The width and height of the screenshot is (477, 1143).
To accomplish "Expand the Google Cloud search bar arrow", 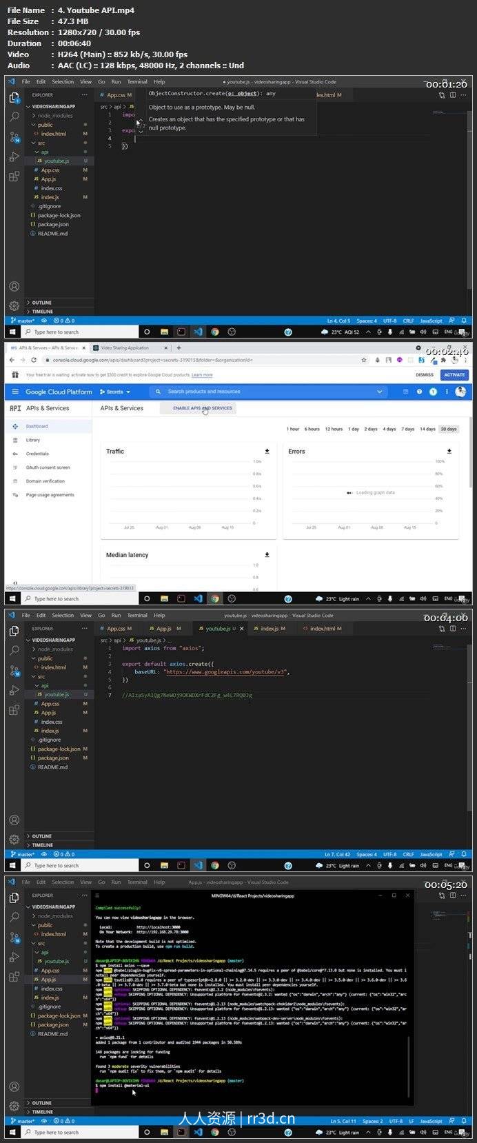I will (x=379, y=392).
